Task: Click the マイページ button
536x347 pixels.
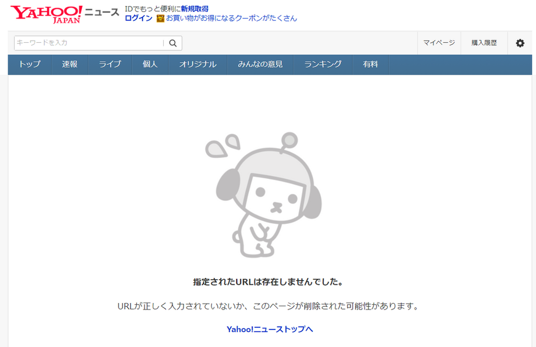Action: click(x=439, y=43)
